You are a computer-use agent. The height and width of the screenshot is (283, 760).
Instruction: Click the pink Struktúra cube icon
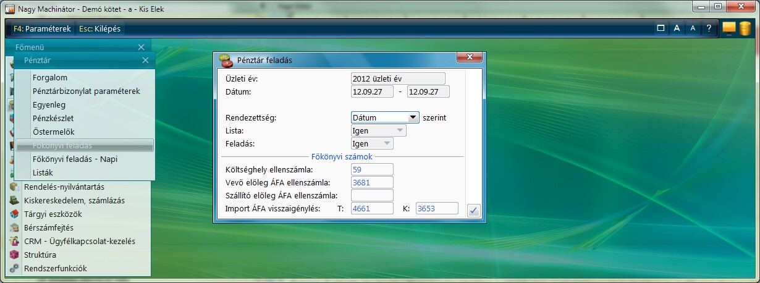14,255
